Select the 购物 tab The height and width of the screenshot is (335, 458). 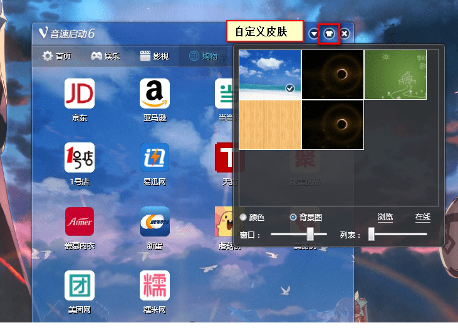203,56
